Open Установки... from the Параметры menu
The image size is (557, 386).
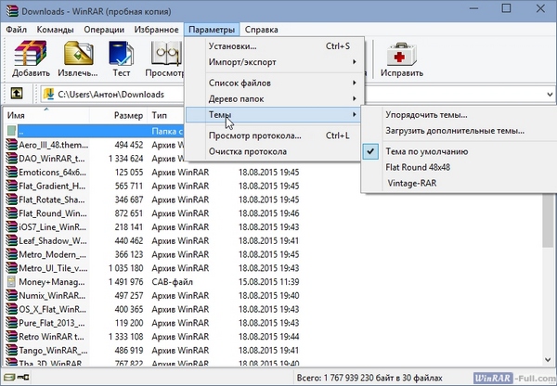(x=233, y=46)
